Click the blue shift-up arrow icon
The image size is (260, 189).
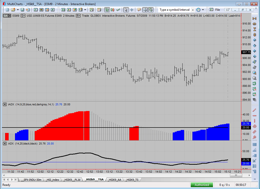(x=254, y=40)
